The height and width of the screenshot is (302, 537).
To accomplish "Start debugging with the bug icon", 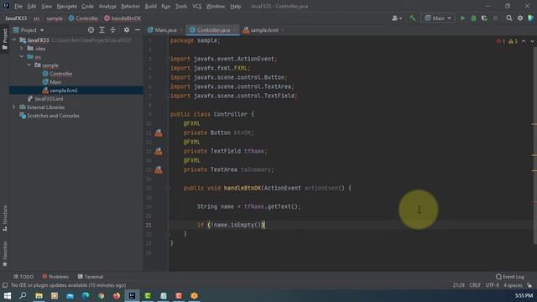I will click(473, 18).
